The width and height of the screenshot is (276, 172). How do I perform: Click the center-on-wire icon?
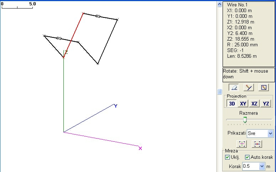[257, 144]
